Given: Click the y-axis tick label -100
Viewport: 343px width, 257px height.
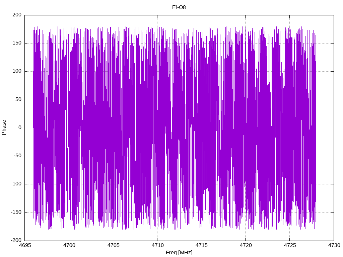Looking at the screenshot, I should [x=16, y=184].
